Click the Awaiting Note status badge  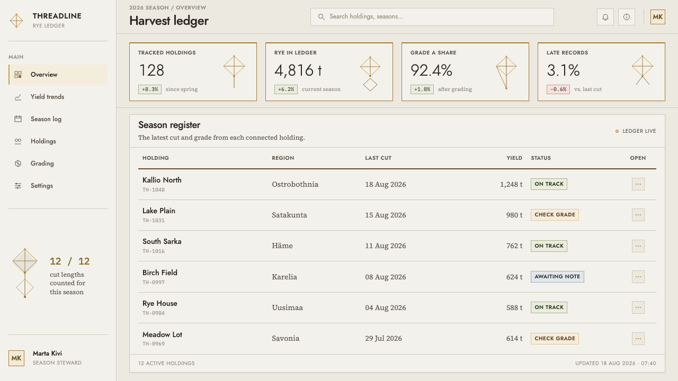tap(557, 277)
